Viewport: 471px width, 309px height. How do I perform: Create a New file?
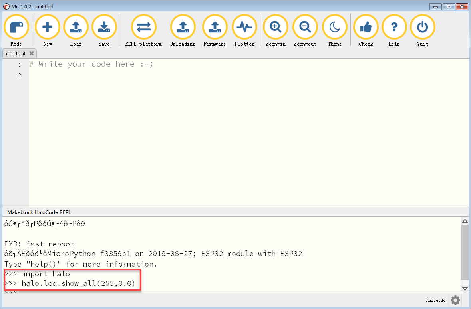[48, 27]
